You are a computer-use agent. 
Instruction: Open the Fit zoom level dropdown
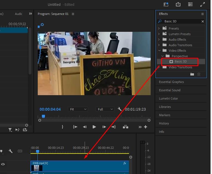(x=78, y=109)
